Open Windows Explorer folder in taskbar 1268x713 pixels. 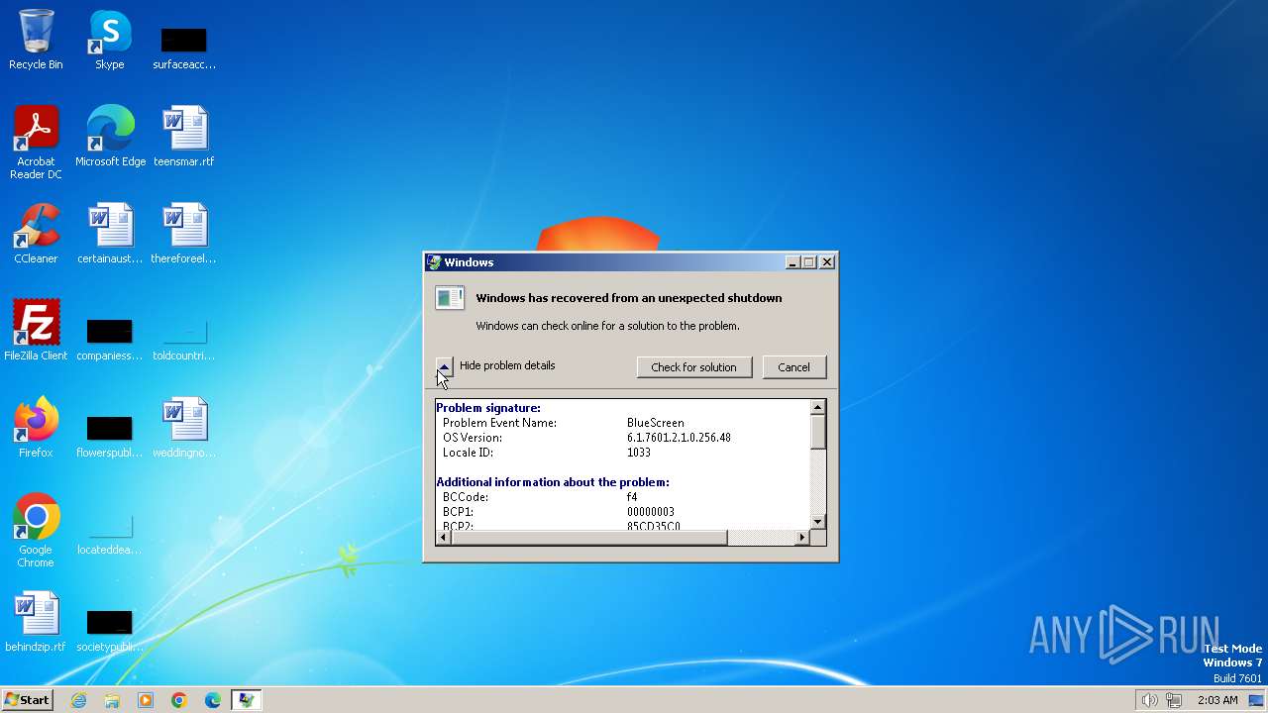(x=112, y=700)
